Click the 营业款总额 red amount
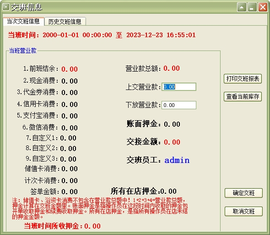270x235 pixels. pyautogui.click(x=172, y=68)
